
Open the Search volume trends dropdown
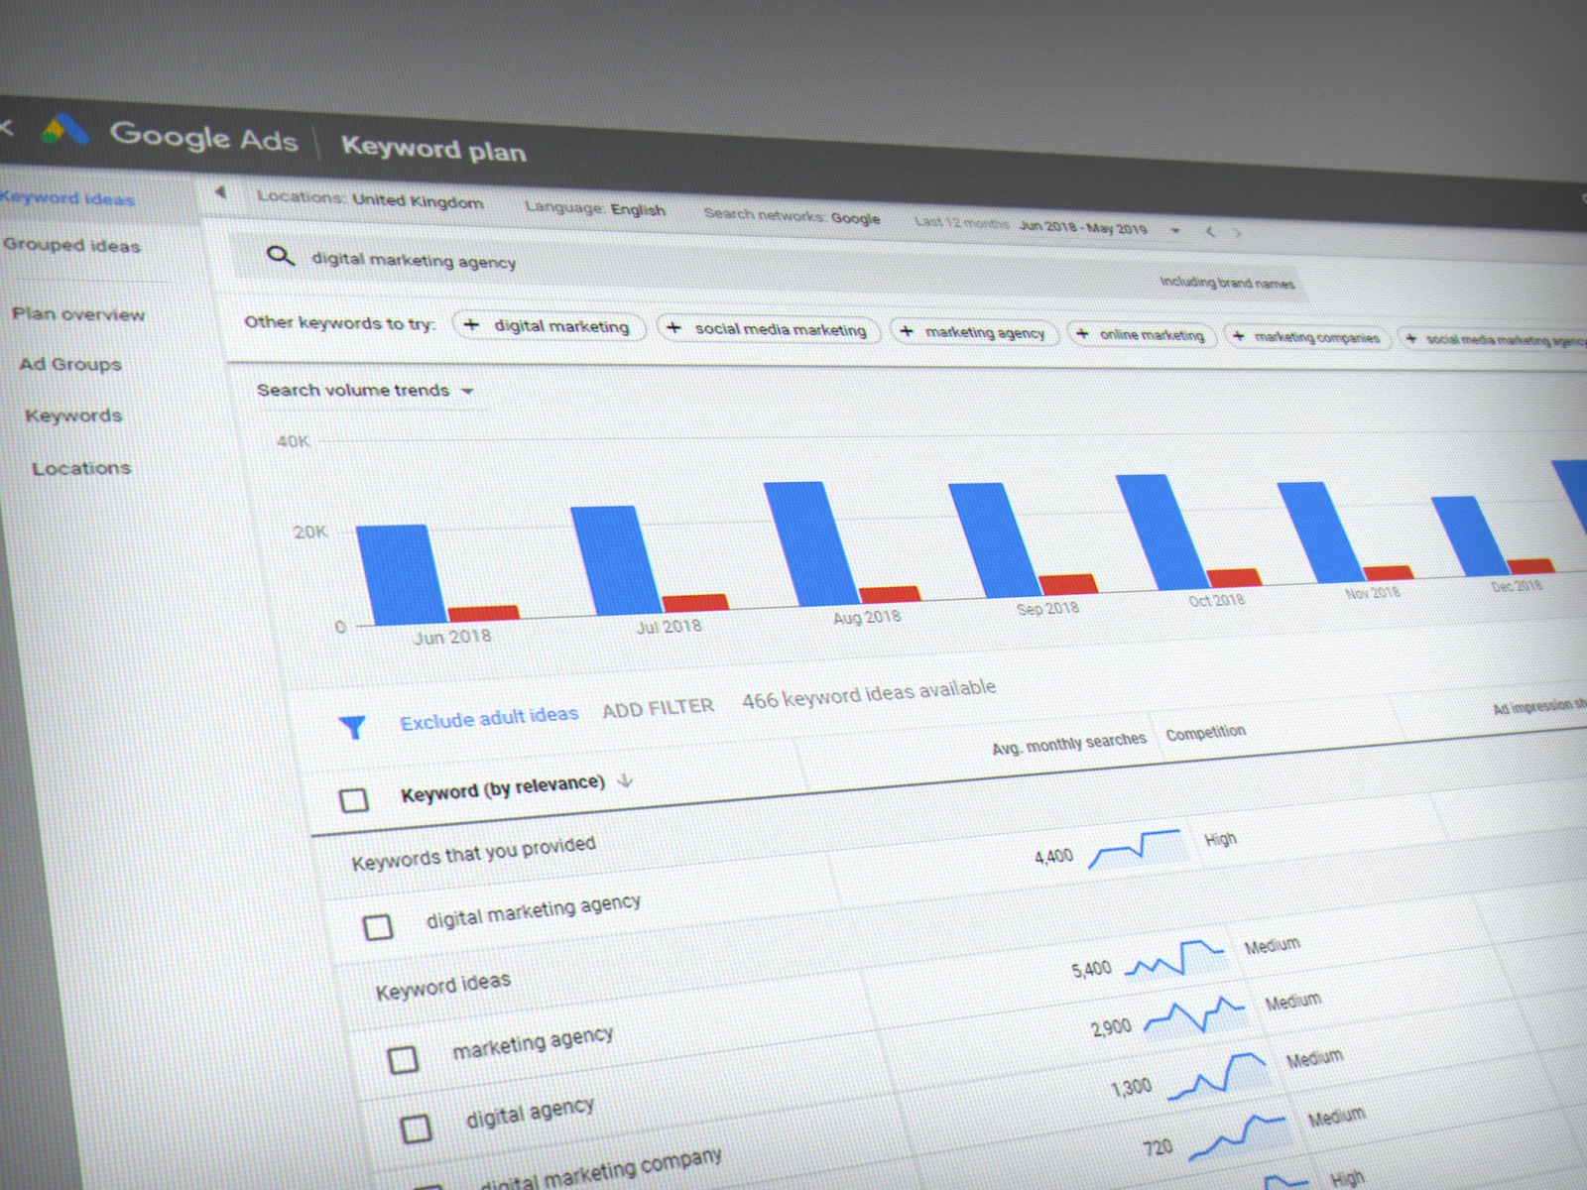pyautogui.click(x=365, y=390)
